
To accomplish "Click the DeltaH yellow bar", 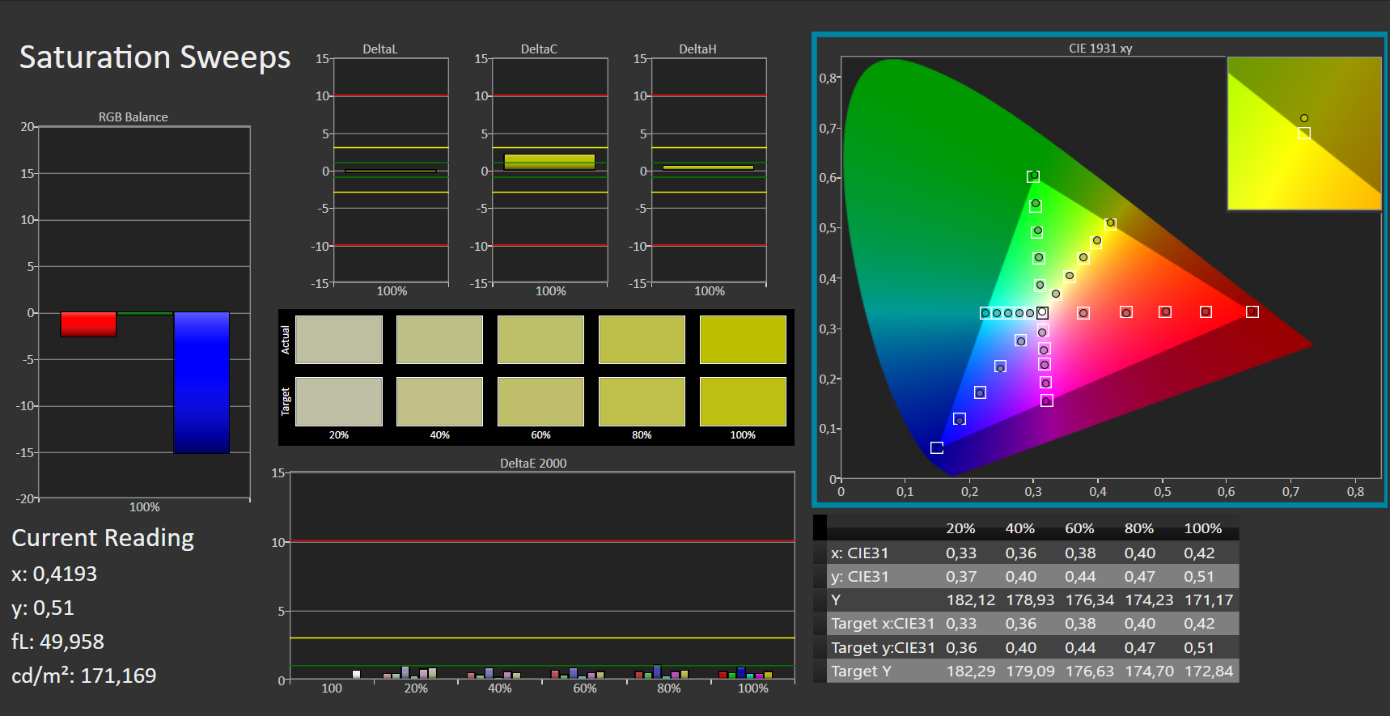I will (x=708, y=167).
